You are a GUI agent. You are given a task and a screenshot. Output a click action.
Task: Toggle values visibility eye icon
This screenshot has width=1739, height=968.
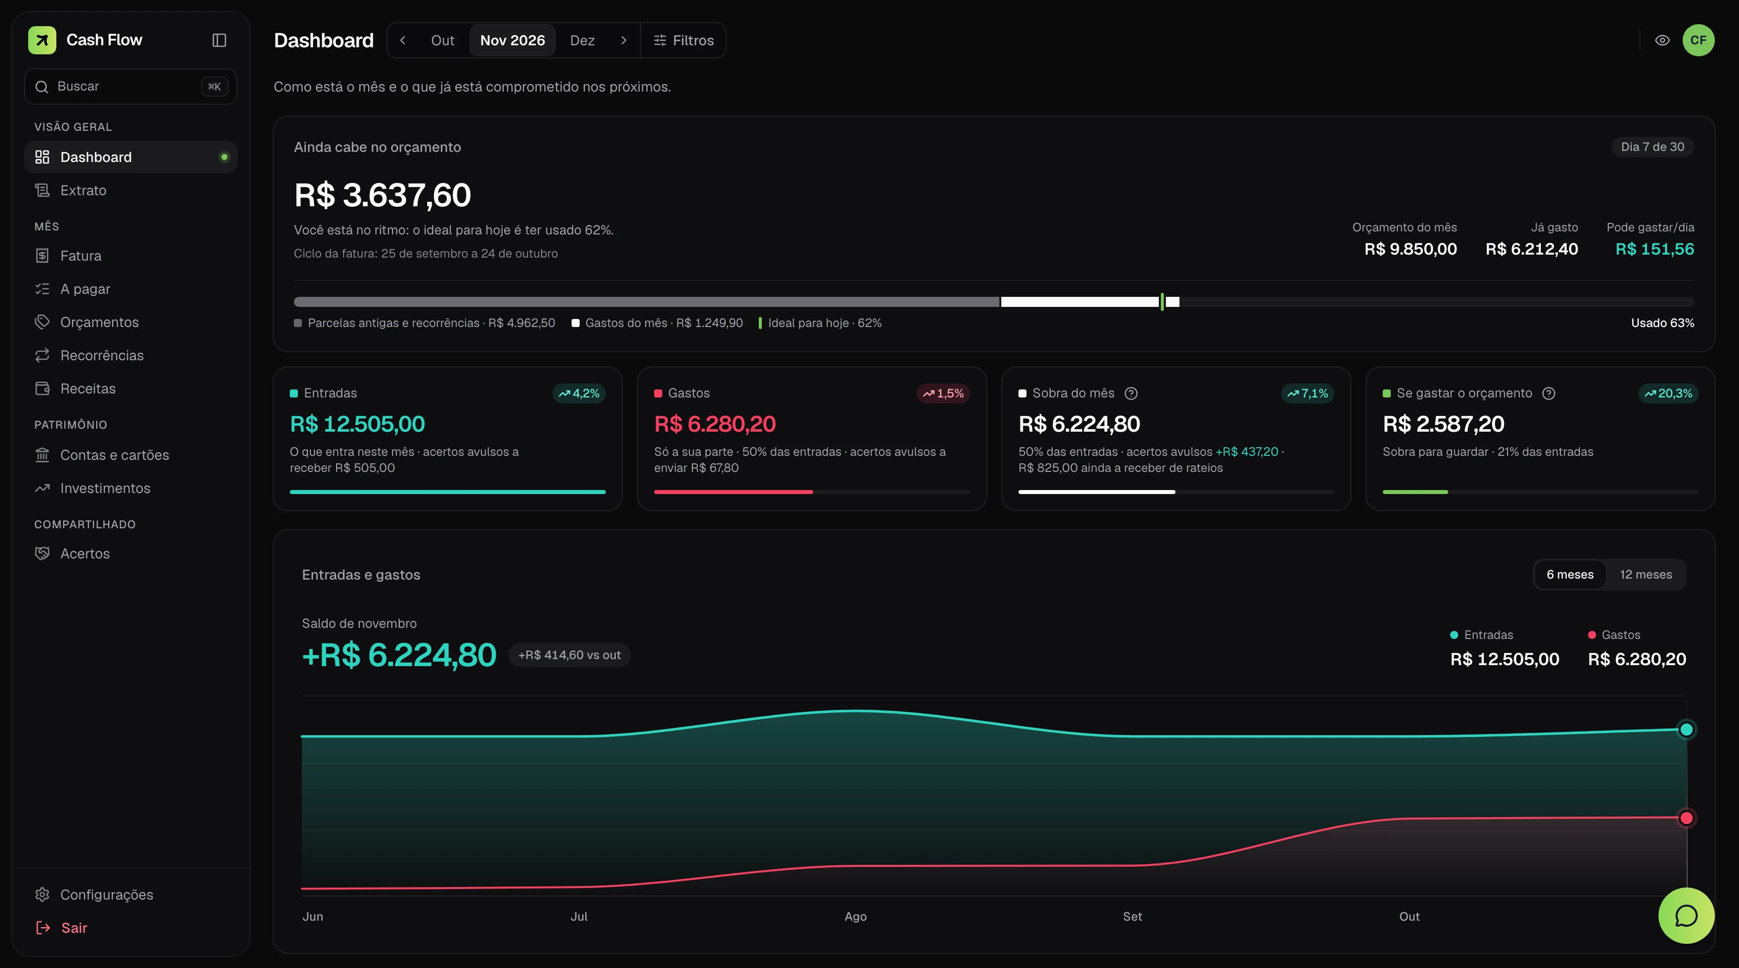point(1662,41)
